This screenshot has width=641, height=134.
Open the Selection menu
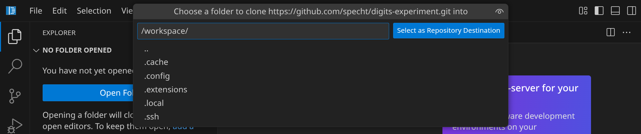pos(94,11)
